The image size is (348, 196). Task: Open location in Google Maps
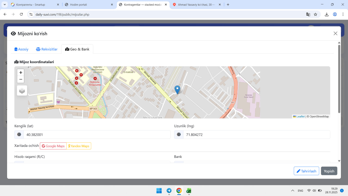pyautogui.click(x=53, y=146)
